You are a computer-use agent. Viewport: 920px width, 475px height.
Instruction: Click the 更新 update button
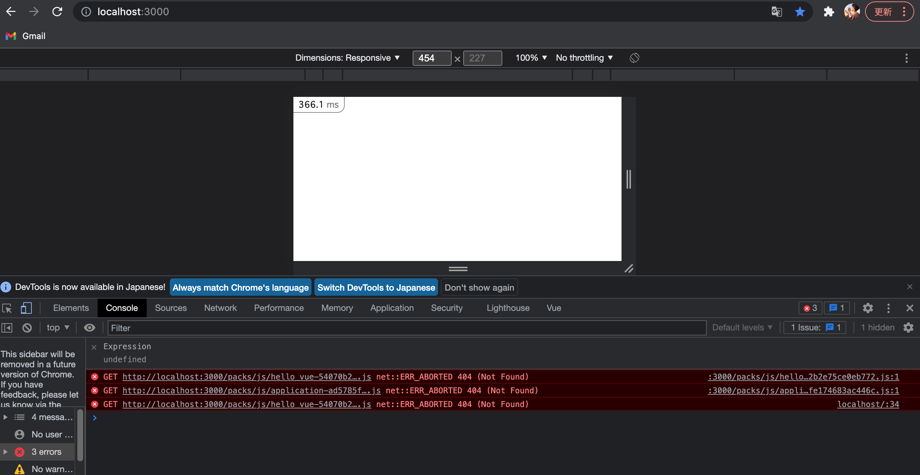click(x=883, y=12)
